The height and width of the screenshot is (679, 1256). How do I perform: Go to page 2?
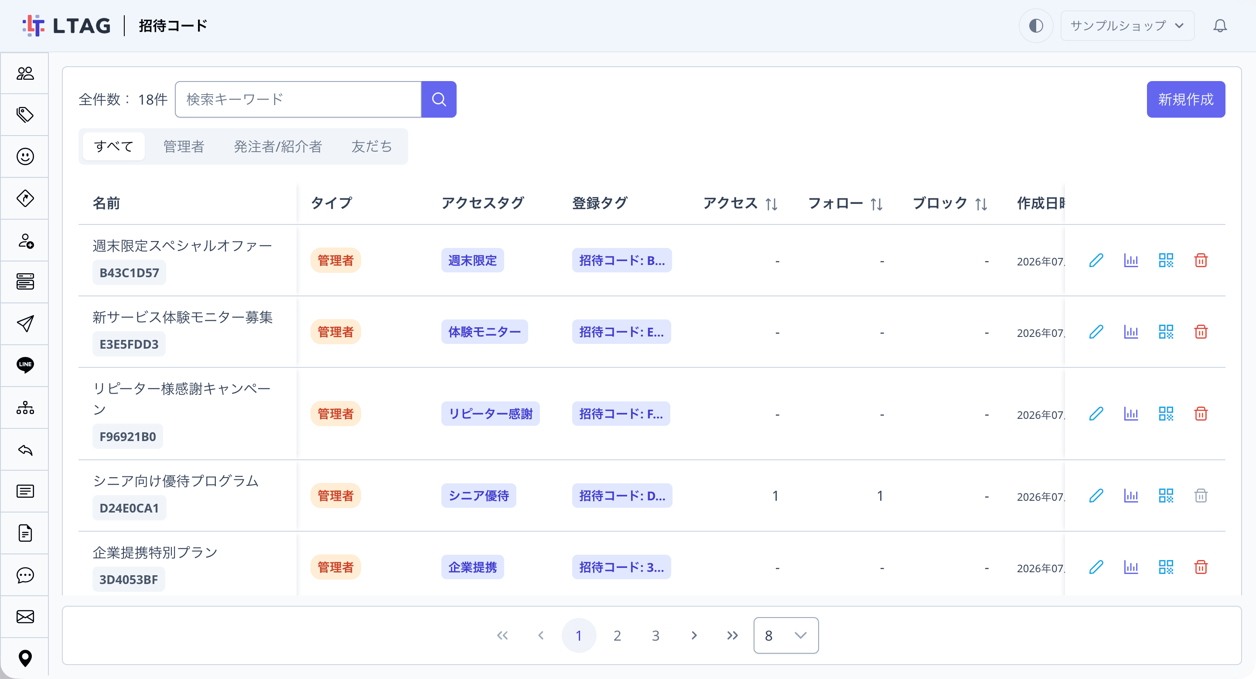coord(617,635)
